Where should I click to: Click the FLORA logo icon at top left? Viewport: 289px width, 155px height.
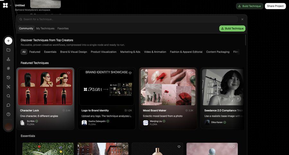[x=5, y=5]
